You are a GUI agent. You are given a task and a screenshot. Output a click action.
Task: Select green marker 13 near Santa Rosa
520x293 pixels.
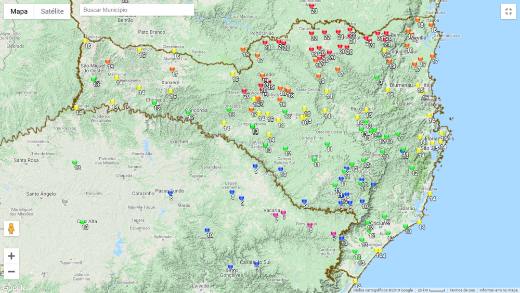75,162
